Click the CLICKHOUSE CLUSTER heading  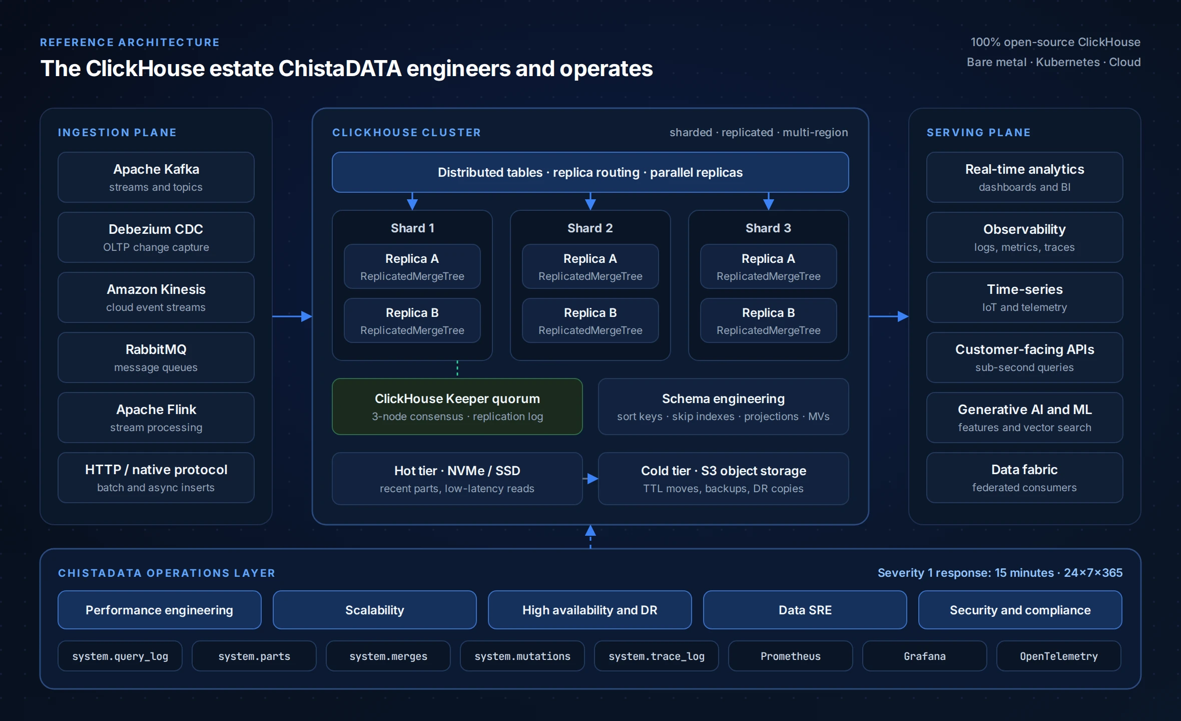point(406,132)
